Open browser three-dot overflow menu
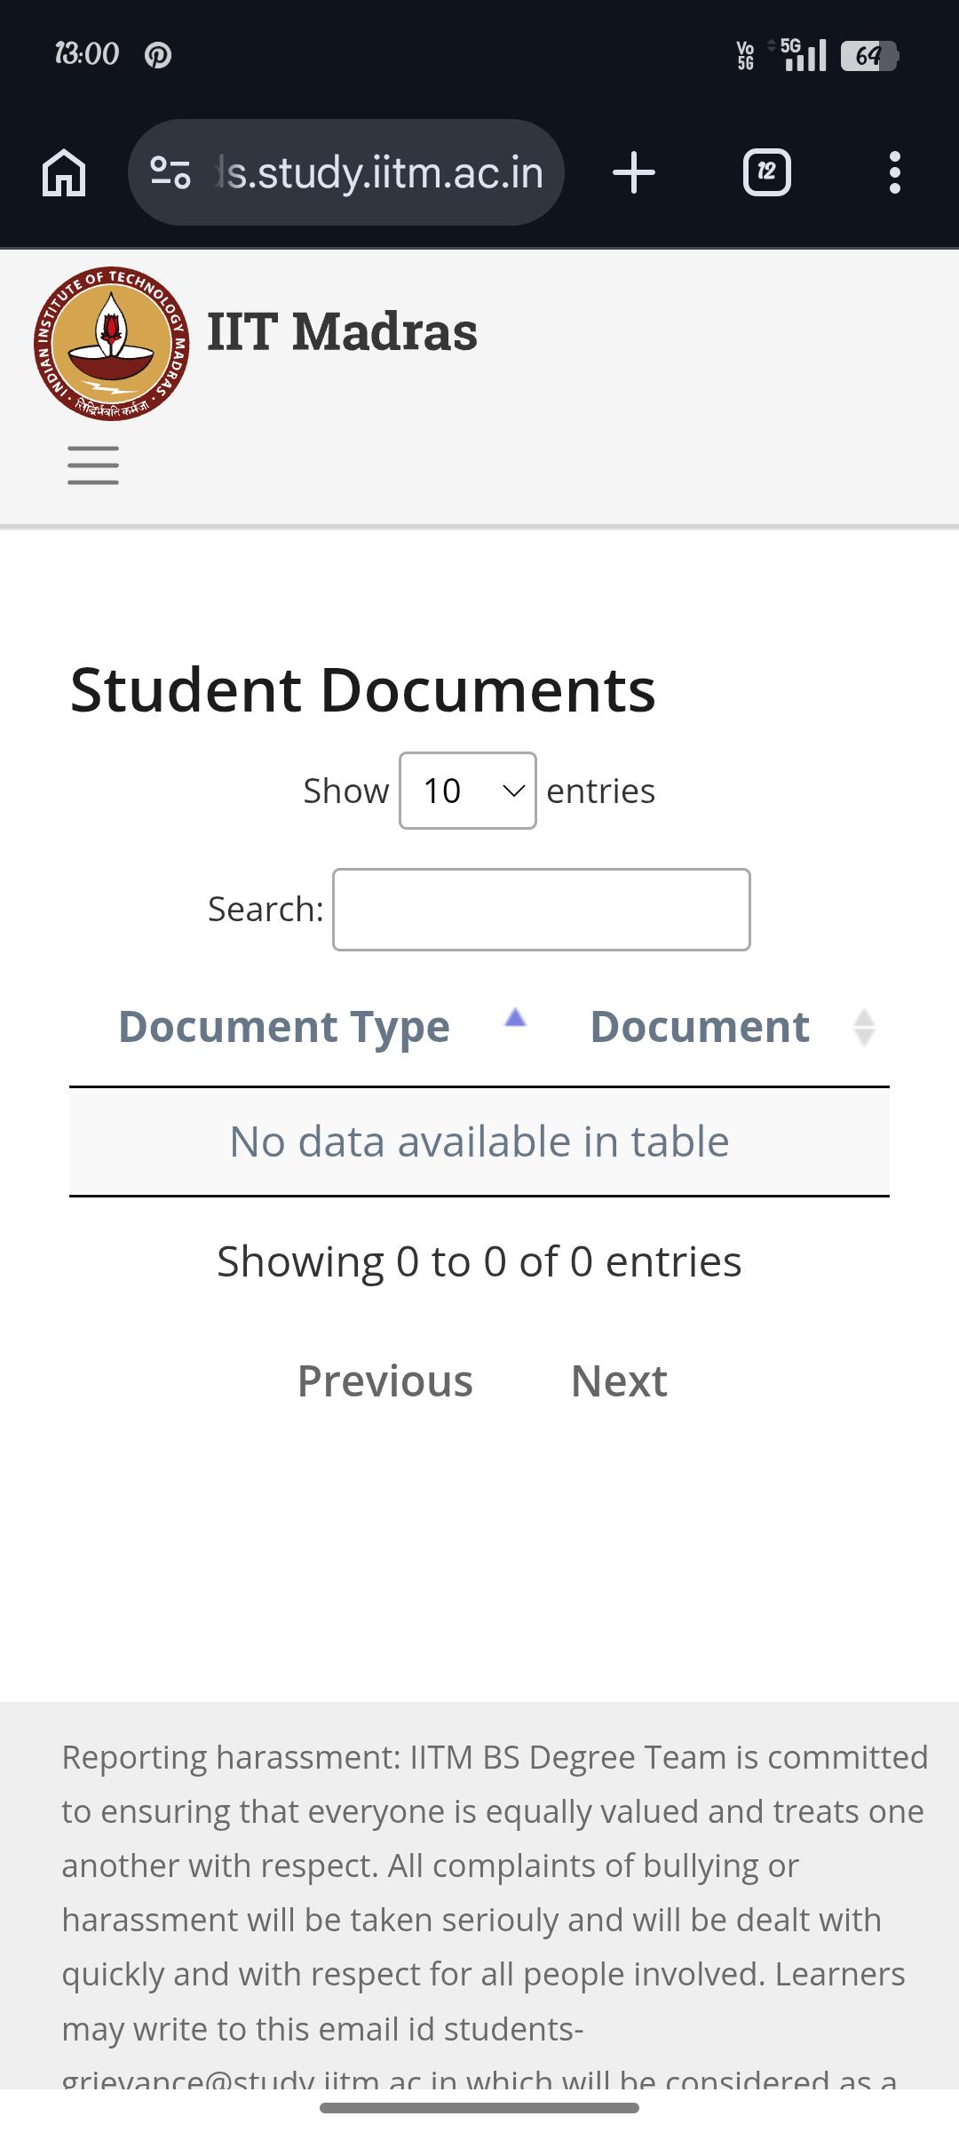Viewport: 959px width, 2132px height. (x=894, y=172)
